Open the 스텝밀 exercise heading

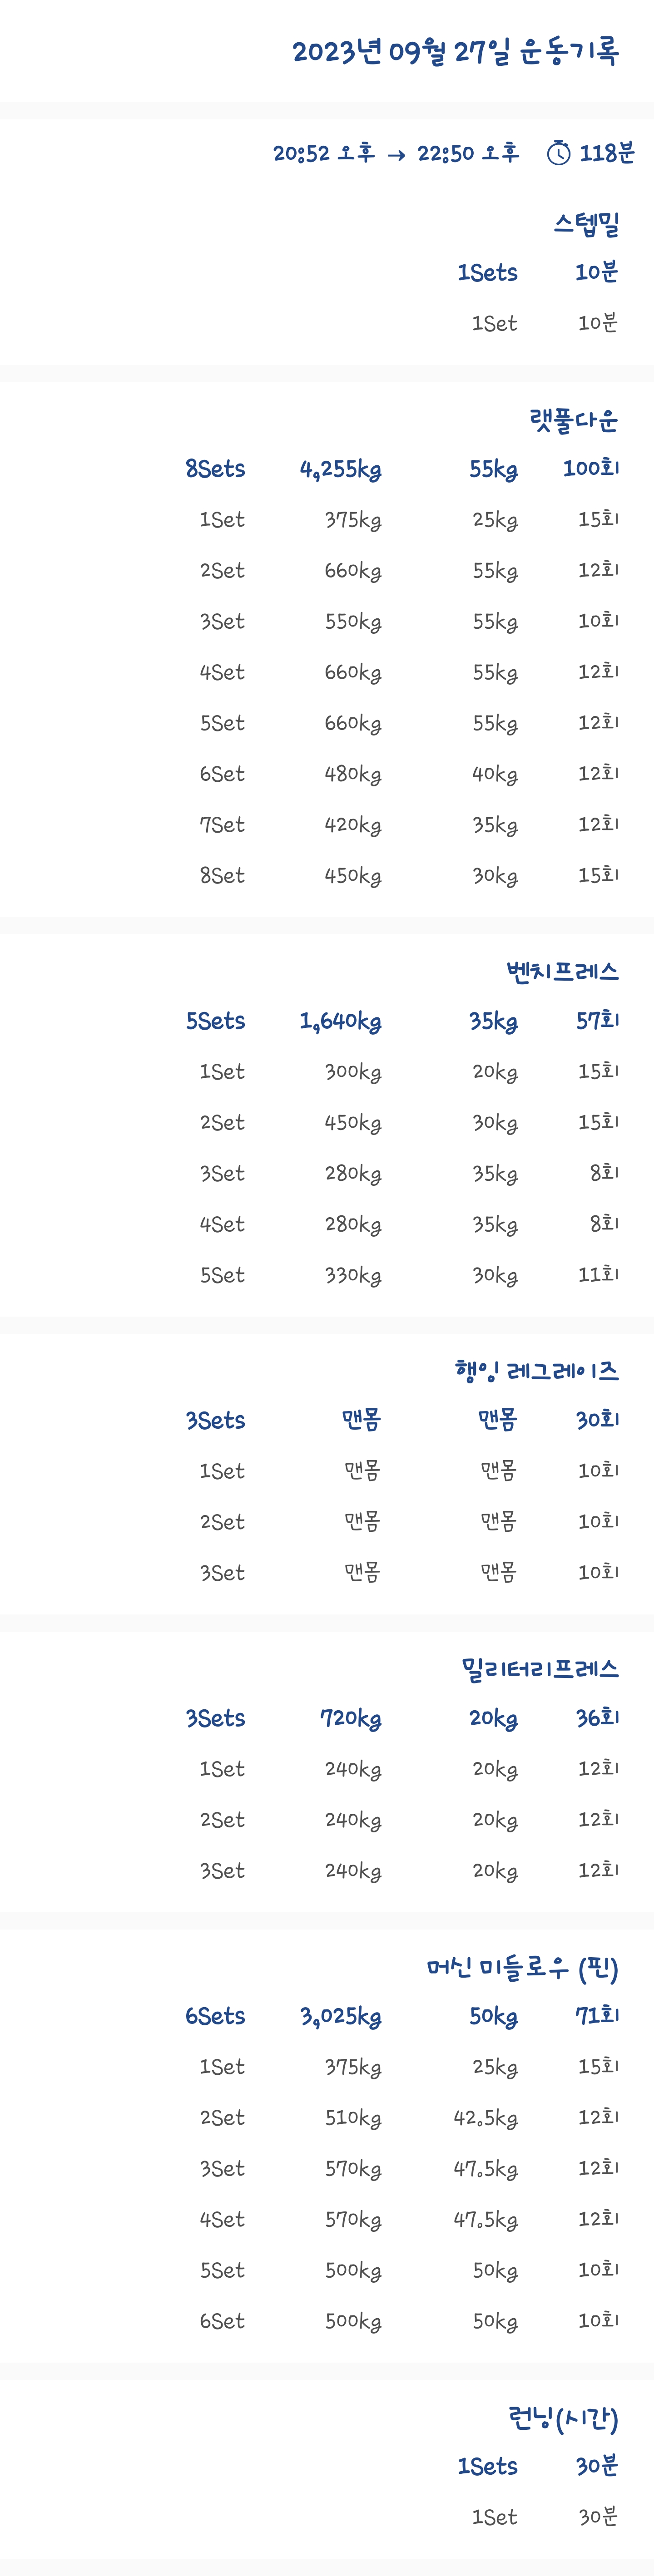[587, 224]
